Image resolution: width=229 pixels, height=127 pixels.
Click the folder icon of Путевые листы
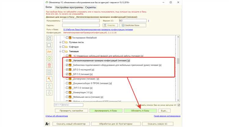click(x=66, y=42)
